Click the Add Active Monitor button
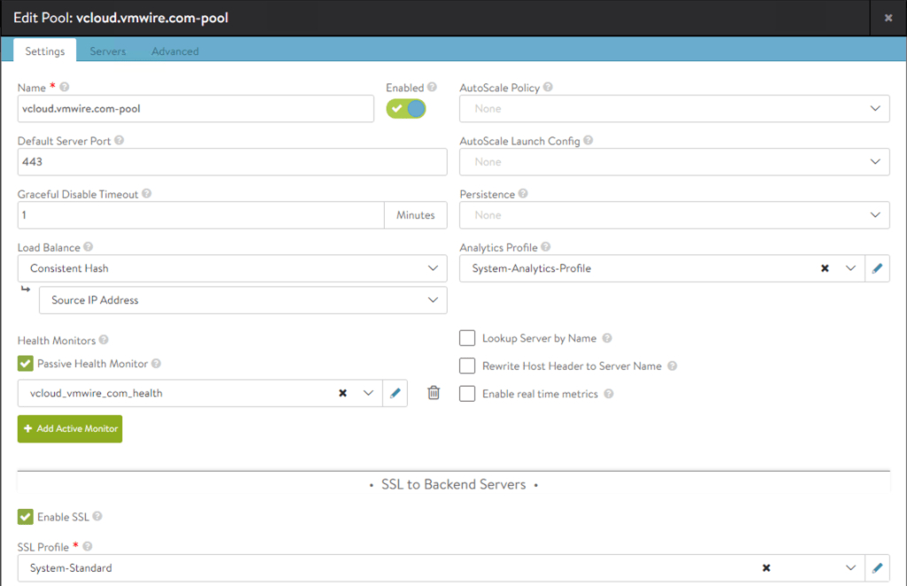Image resolution: width=907 pixels, height=586 pixels. (70, 429)
